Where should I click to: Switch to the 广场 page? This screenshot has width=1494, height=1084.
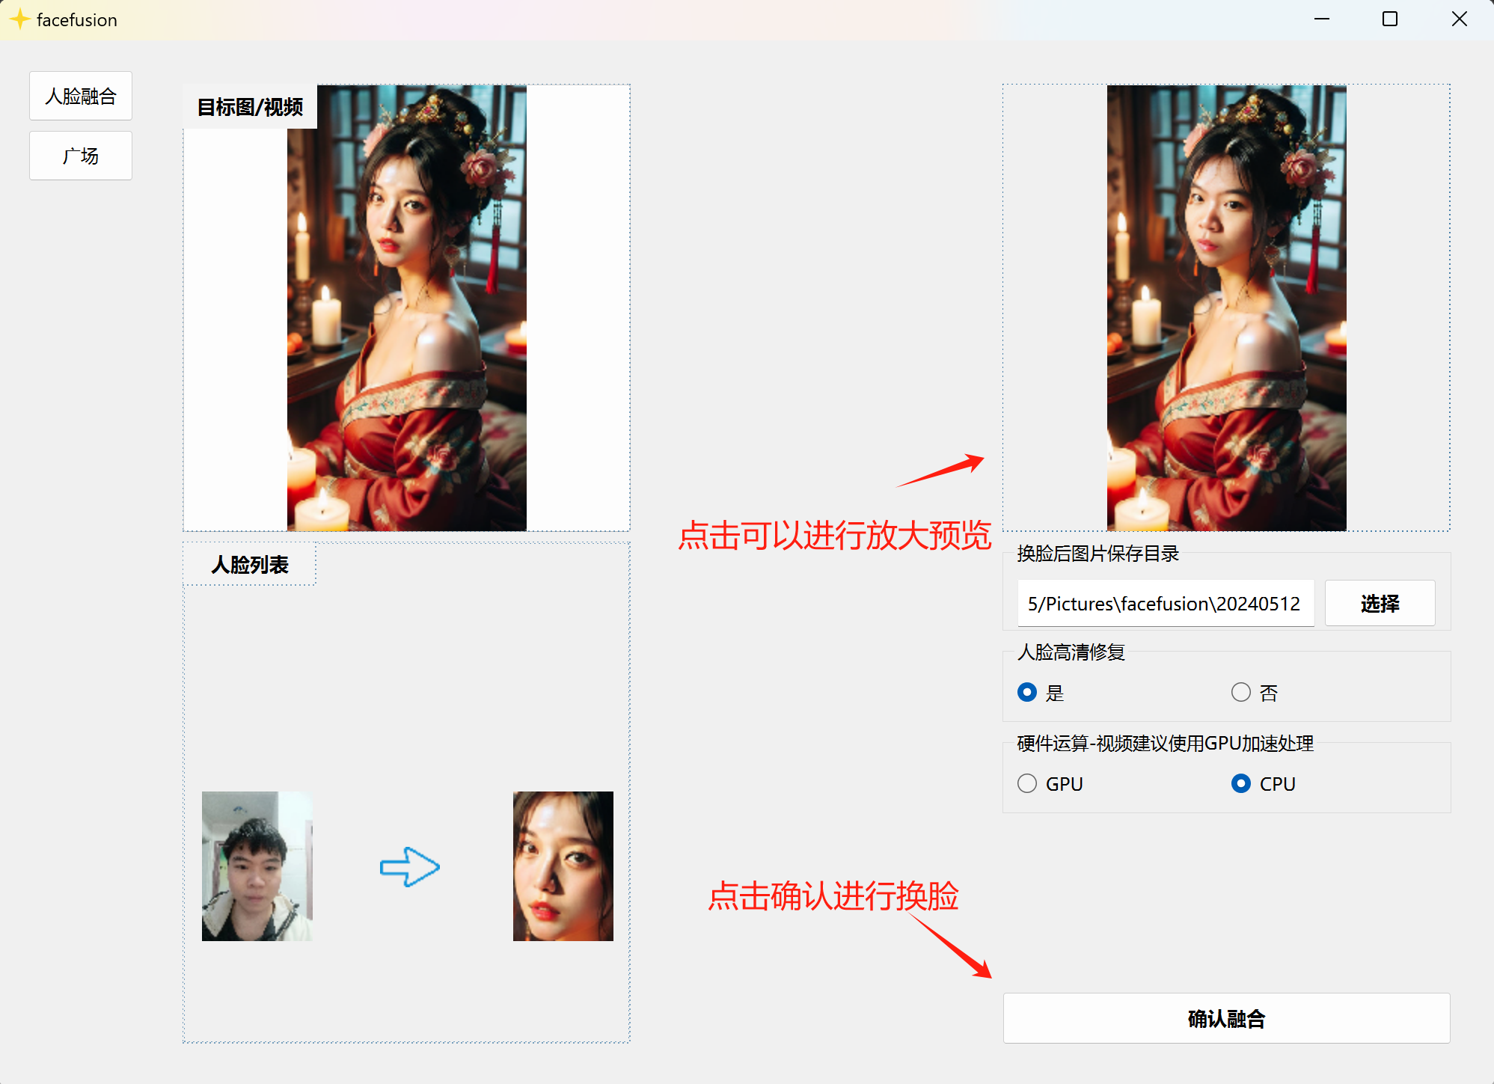pyautogui.click(x=81, y=156)
